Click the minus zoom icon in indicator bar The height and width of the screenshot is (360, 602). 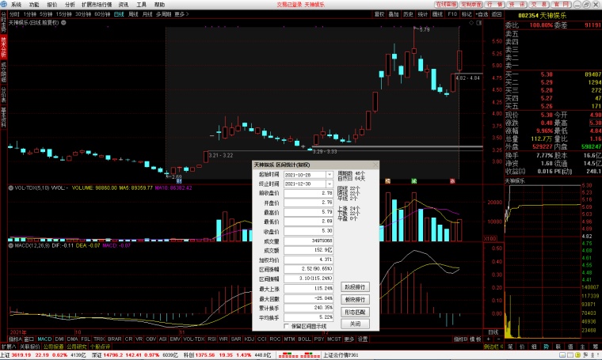(498, 339)
